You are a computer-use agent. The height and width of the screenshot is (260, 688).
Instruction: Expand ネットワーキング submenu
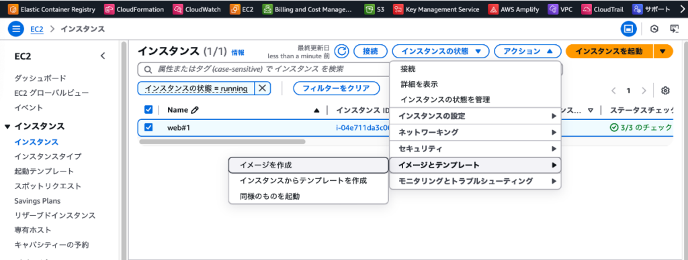tap(475, 132)
